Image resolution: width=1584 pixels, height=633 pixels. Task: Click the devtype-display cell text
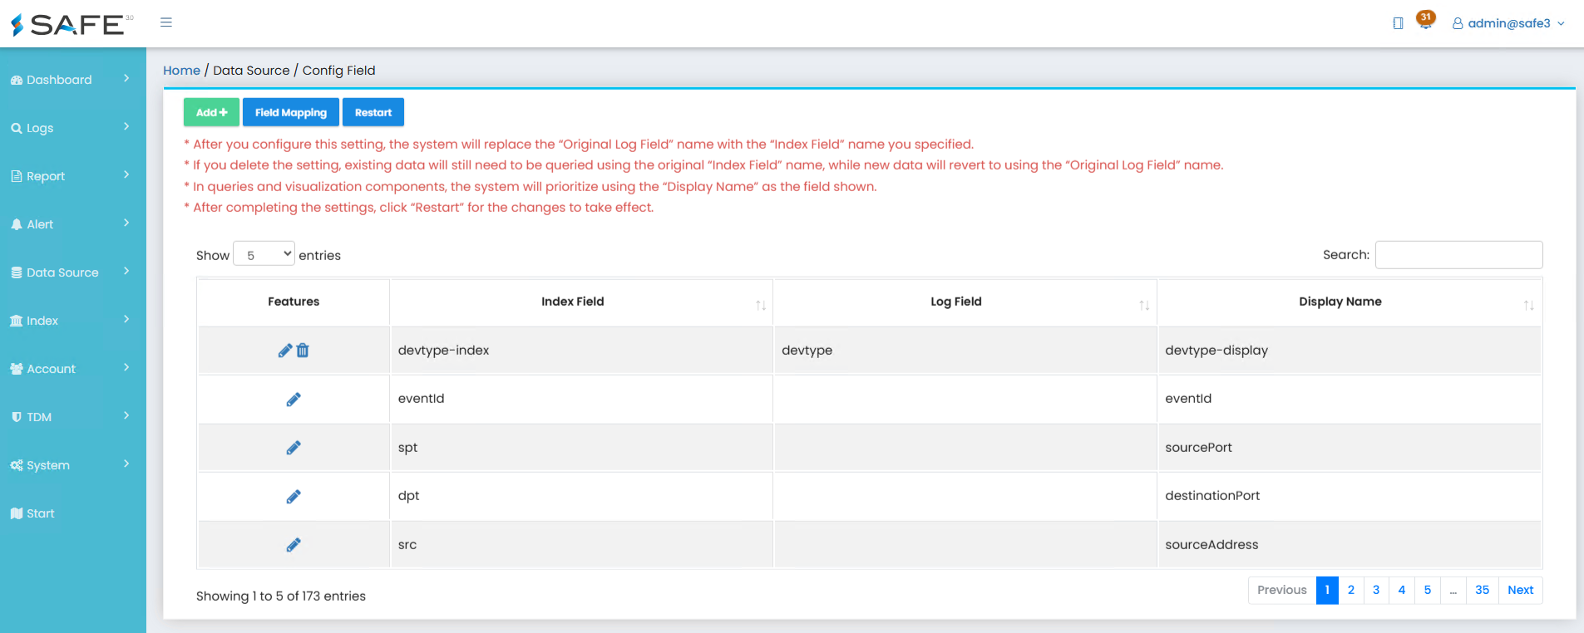click(1216, 351)
